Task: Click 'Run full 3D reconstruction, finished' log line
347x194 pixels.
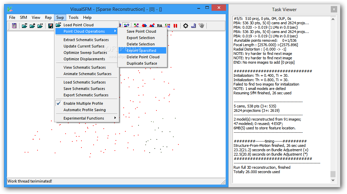Action: 262,167
